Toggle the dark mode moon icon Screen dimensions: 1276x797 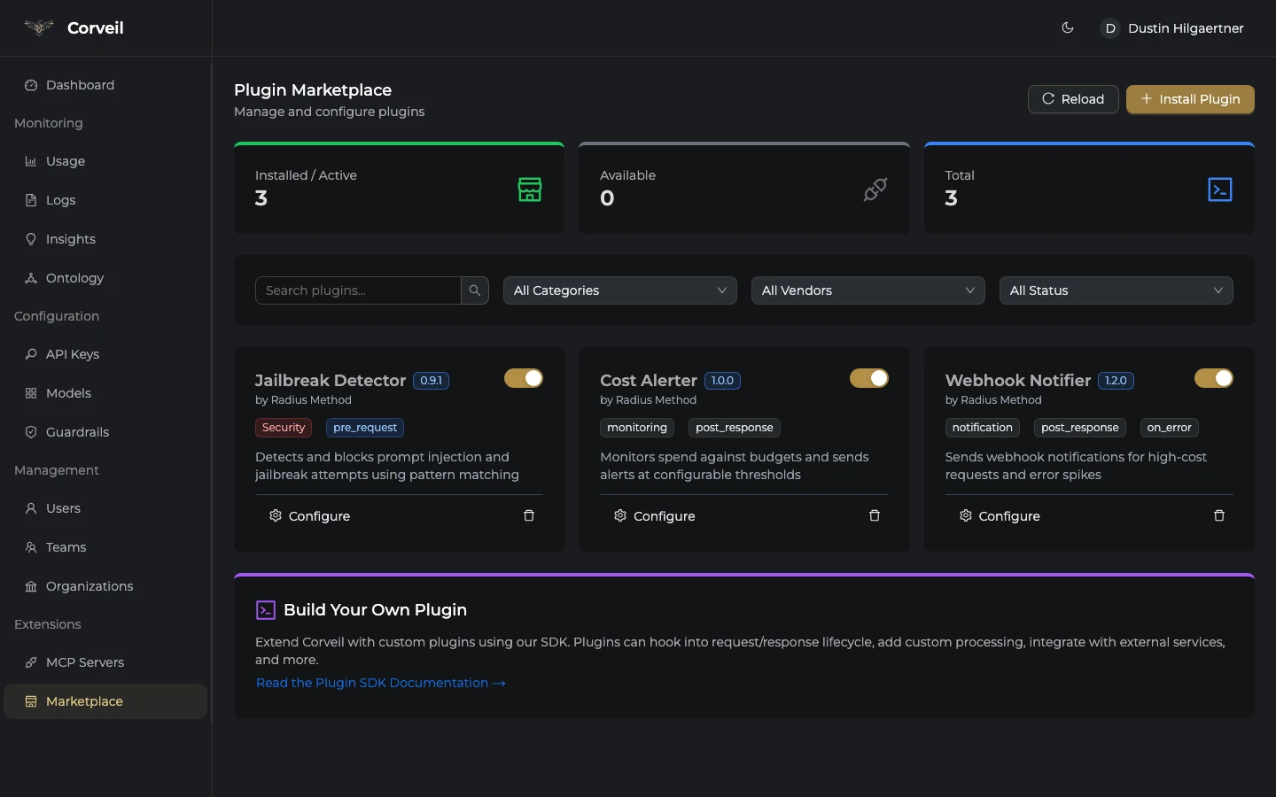(1068, 28)
